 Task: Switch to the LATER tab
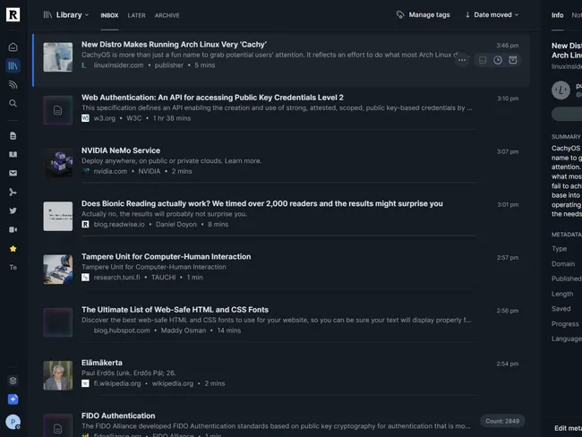(x=137, y=15)
